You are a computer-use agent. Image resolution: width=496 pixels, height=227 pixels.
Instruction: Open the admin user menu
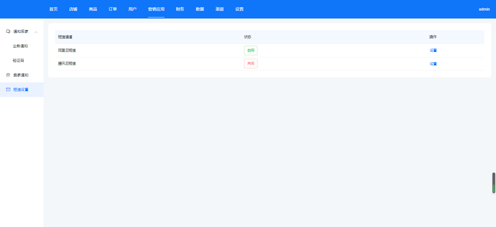(484, 9)
